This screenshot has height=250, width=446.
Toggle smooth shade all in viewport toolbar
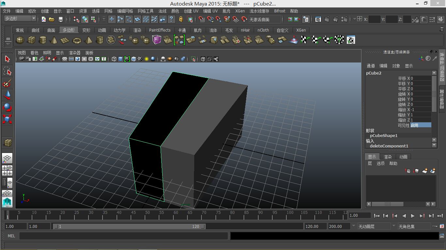pos(120,59)
